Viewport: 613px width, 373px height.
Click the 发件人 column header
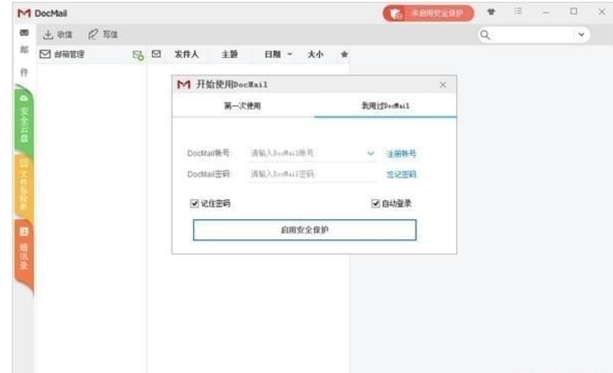[186, 55]
